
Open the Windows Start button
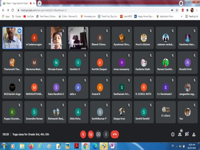[3, 146]
